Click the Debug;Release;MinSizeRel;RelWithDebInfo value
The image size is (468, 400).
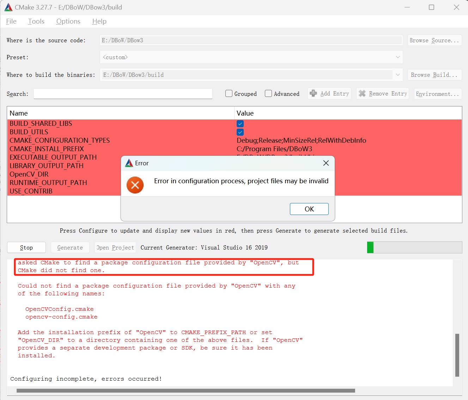[301, 141]
